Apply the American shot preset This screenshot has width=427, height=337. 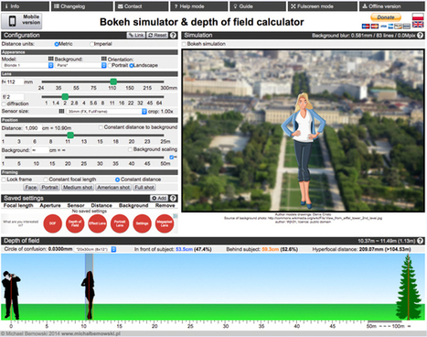[113, 188]
